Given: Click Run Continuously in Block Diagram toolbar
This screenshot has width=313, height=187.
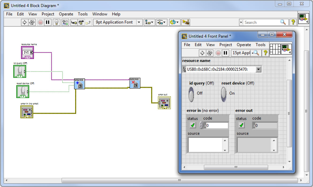Looking at the screenshot, I should [x=32, y=22].
